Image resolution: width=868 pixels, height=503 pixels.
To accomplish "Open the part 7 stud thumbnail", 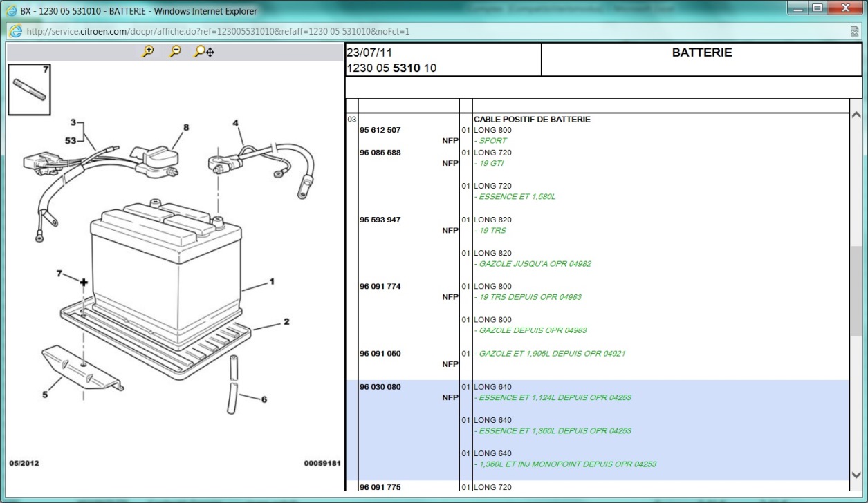I will 30,89.
